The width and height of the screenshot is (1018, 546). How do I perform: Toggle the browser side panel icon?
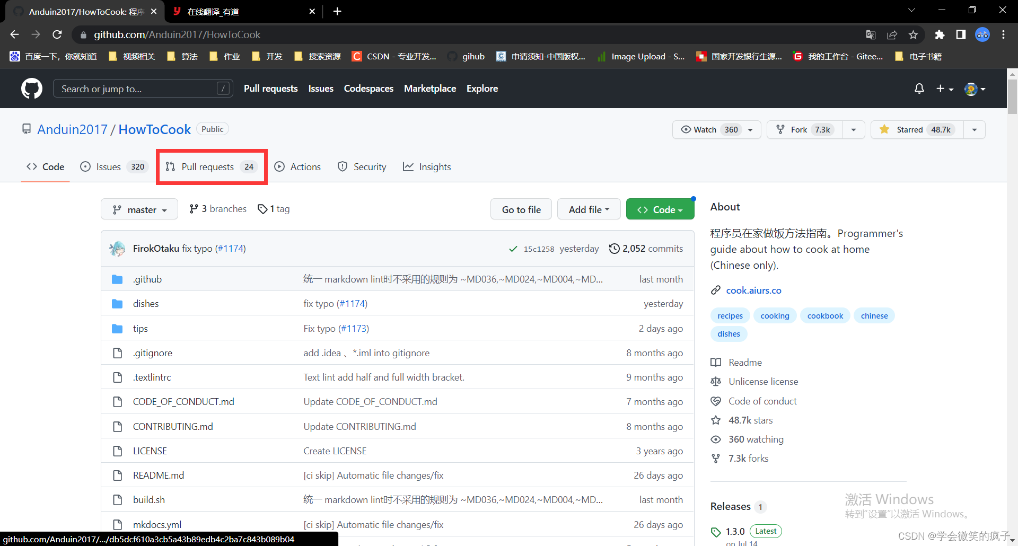(961, 34)
